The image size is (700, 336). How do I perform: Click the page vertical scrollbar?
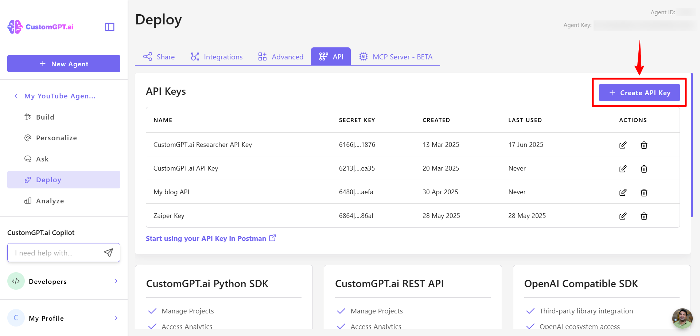pos(692,145)
